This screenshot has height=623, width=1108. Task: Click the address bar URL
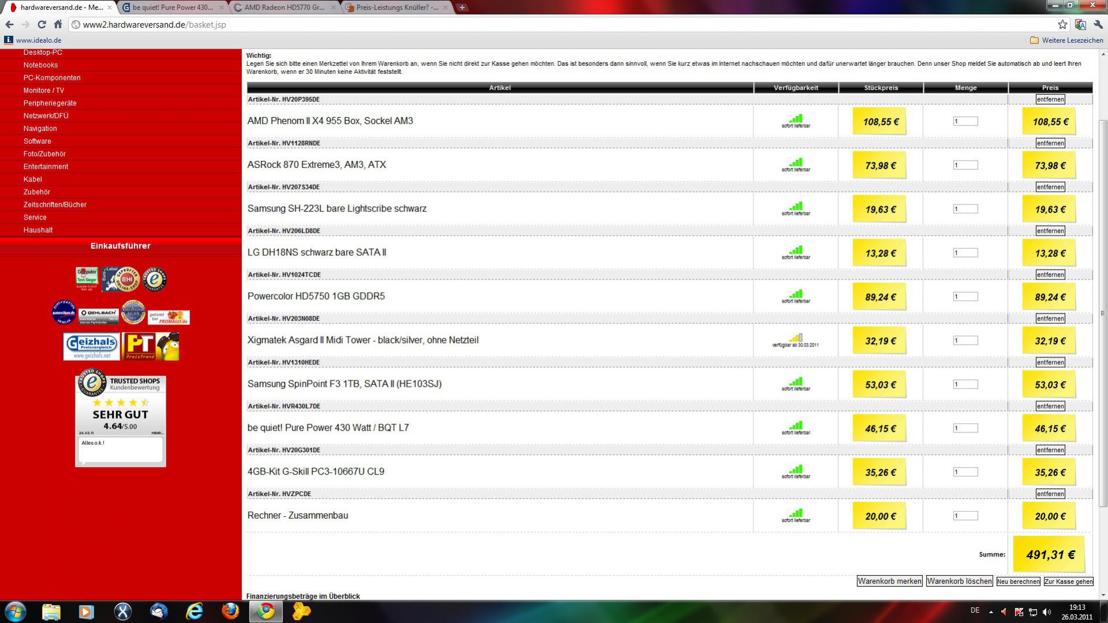click(155, 25)
